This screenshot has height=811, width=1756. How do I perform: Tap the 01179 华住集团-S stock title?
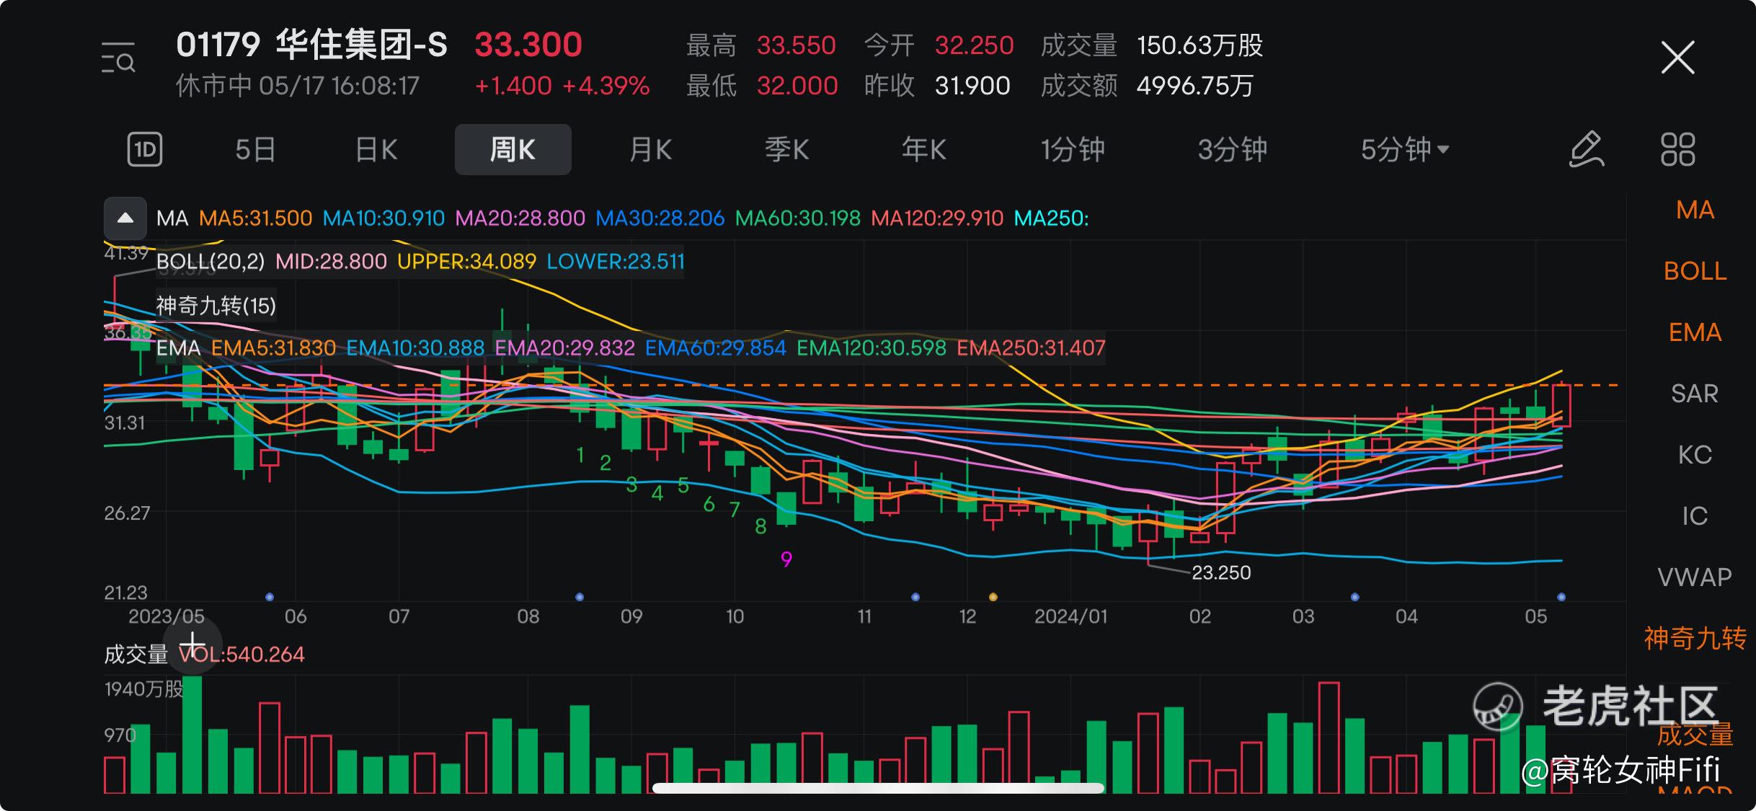point(311,45)
